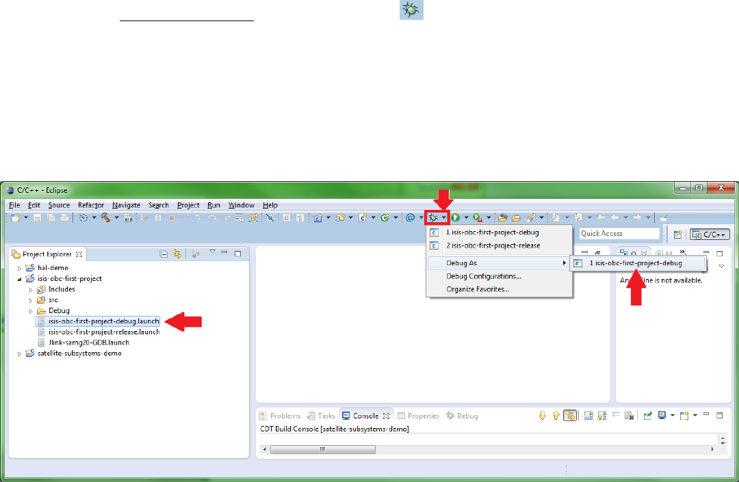The image size is (739, 482).
Task: Close the Project Explorer tab
Action: pyautogui.click(x=79, y=254)
